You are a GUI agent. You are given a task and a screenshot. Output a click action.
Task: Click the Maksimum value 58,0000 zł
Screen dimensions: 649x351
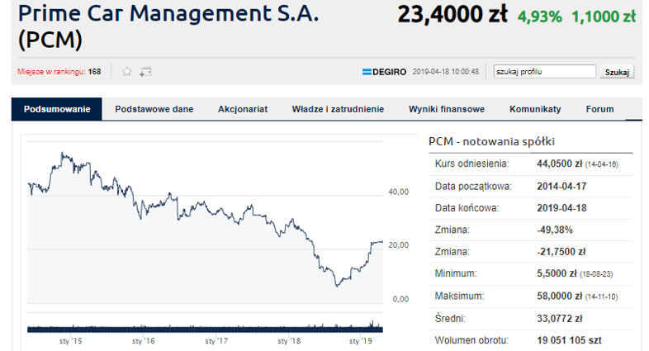point(560,296)
